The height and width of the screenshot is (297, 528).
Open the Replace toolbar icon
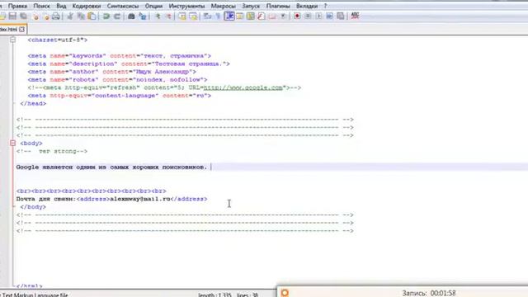(143, 16)
